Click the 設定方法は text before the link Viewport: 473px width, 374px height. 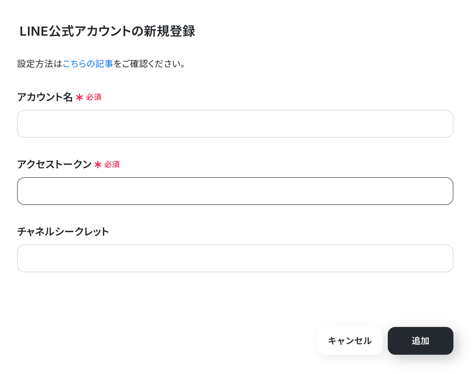click(40, 64)
